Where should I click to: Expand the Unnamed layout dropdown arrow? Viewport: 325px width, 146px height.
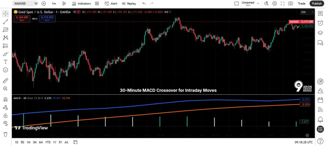tap(258, 3)
